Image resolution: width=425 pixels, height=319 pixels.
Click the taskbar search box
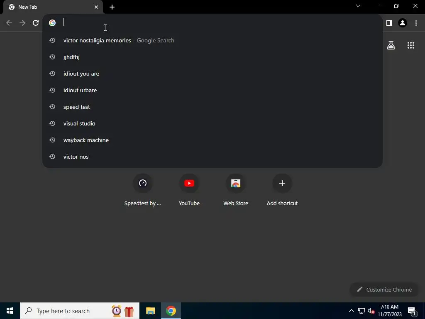tap(80, 311)
